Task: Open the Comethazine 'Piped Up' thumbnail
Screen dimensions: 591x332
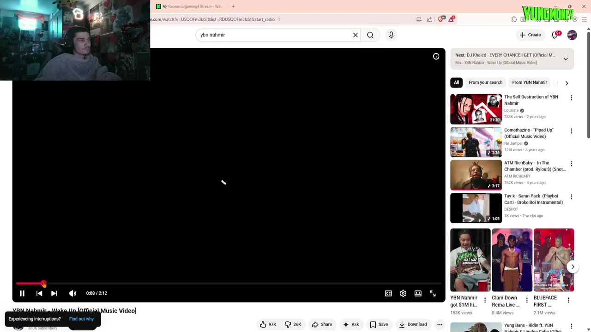Action: click(x=476, y=142)
